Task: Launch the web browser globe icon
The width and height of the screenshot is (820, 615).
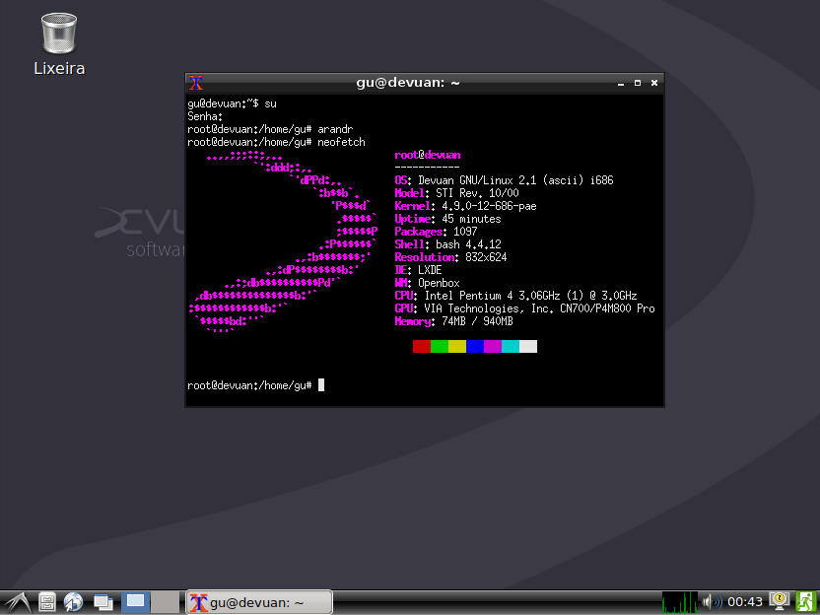Action: [x=73, y=602]
